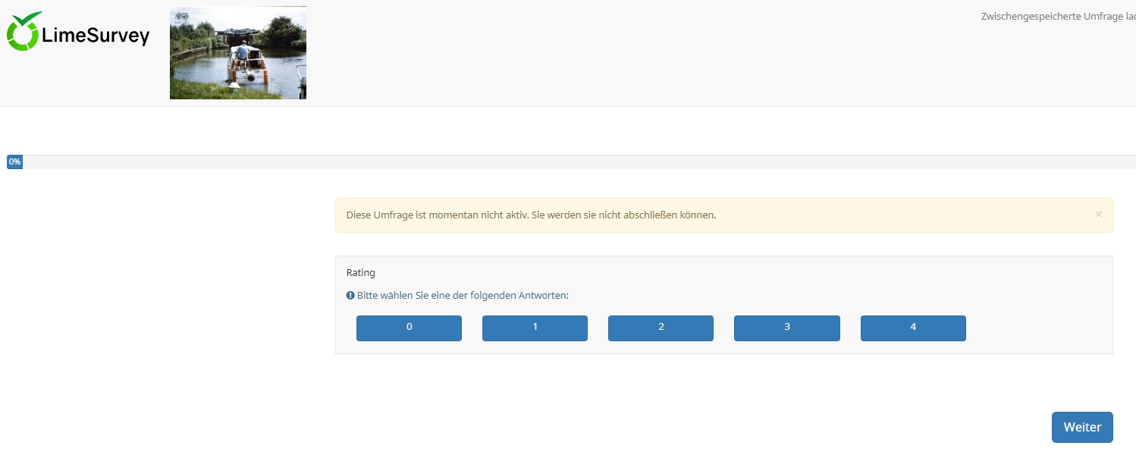
Task: Click the exclamation info icon beside the help text
Action: pos(350,296)
